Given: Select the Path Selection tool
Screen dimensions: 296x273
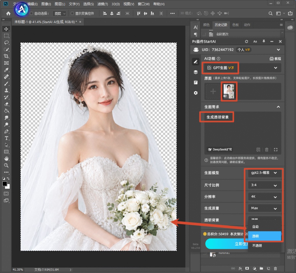Looking at the screenshot, I should point(6,145).
